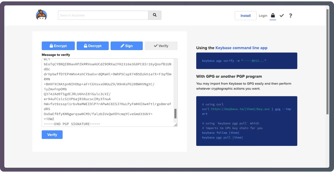Click the page vertical scrollbar thumb
The image size is (334, 173).
[x=327, y=62]
